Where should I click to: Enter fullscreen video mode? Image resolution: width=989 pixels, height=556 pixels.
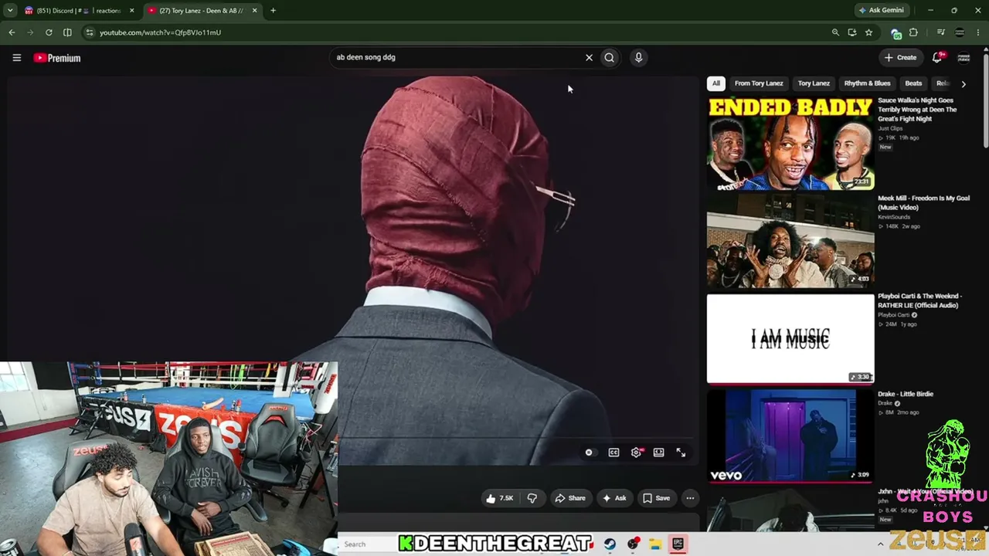click(x=681, y=453)
